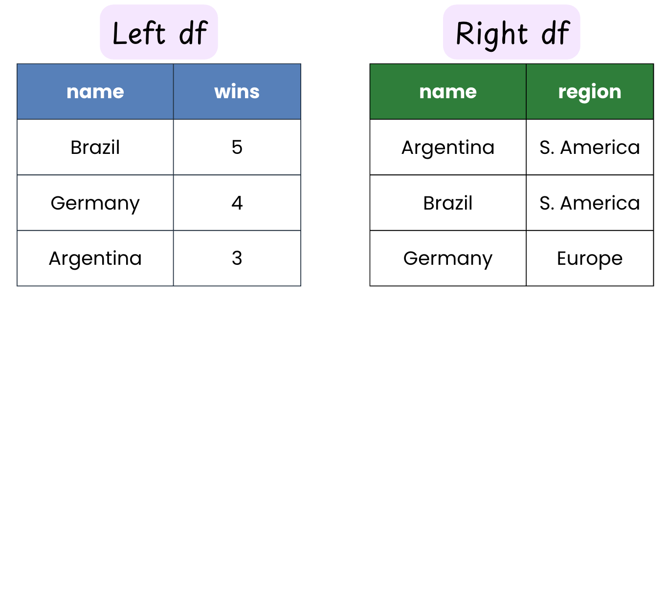Click the Germany cell in Right df table
667x597 pixels.
click(x=448, y=258)
